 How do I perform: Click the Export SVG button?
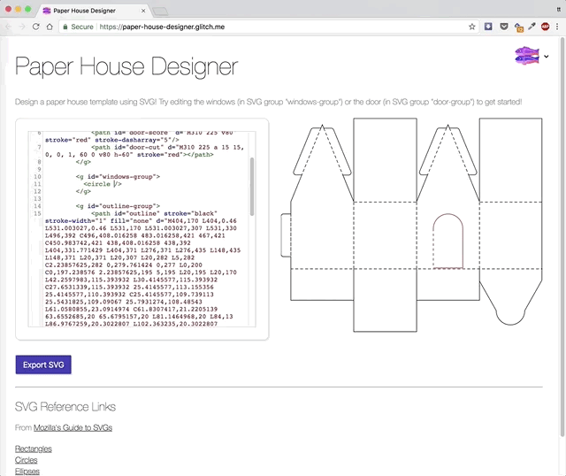(43, 365)
